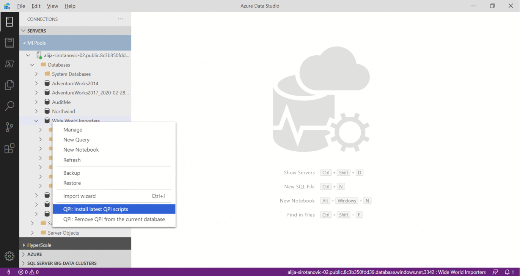
Task: Expand the SQL SERVER BIG DATA CLUSTERS section
Action: pyautogui.click(x=24, y=263)
